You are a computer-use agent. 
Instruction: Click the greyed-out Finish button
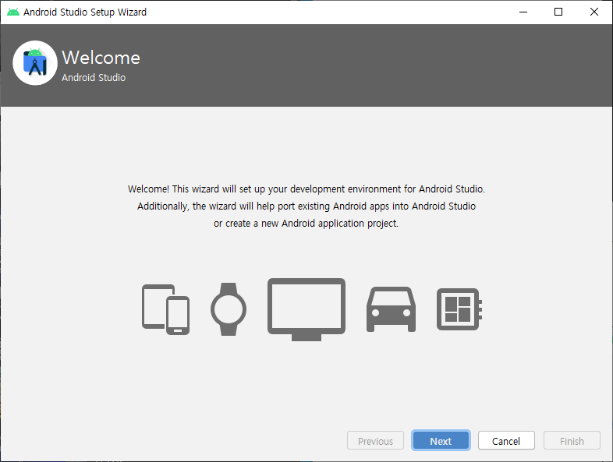click(572, 441)
